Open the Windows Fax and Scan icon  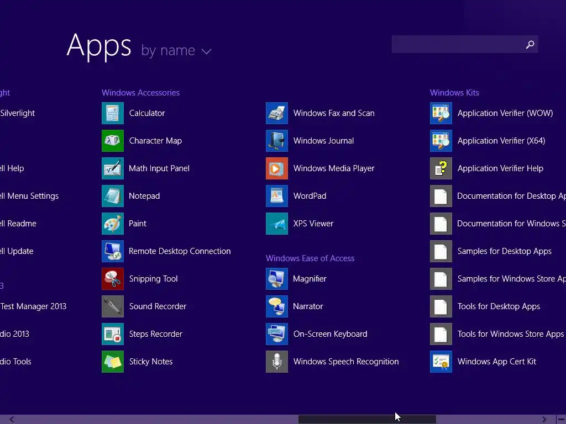pos(277,113)
